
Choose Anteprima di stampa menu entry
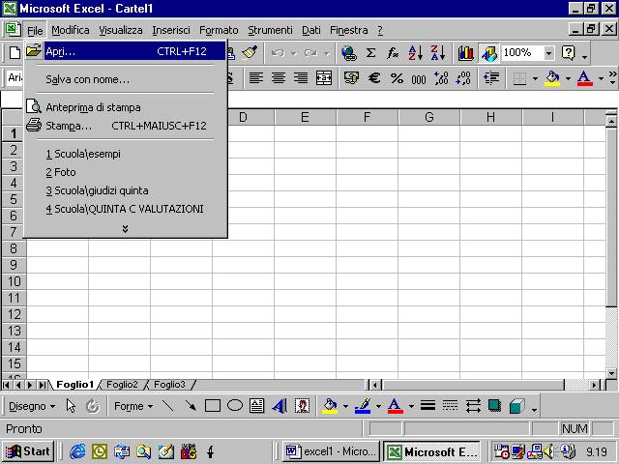[126, 107]
